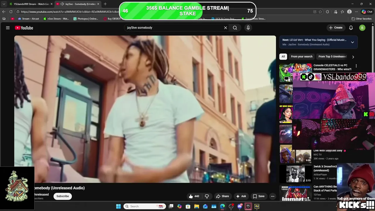Click the Ask button under the video

pyautogui.click(x=241, y=196)
